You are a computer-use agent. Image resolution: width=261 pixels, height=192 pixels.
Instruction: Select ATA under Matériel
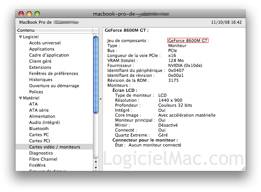[x=33, y=104]
